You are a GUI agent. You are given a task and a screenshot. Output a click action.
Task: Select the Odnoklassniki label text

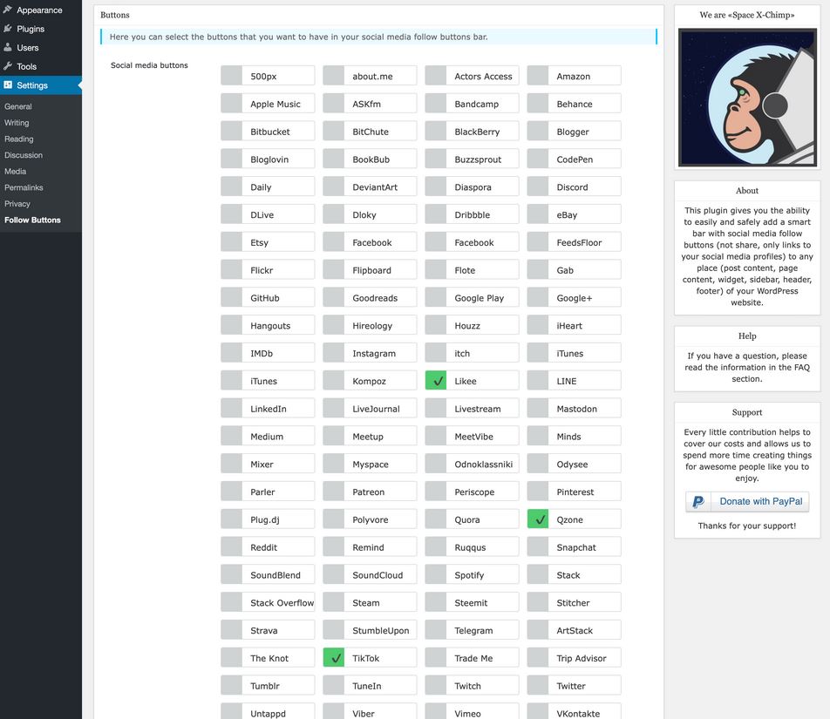(x=483, y=464)
